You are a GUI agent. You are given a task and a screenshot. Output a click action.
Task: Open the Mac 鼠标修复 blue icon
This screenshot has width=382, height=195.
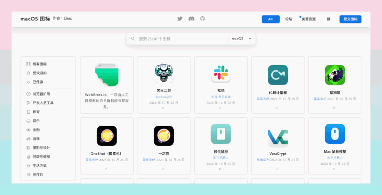[335, 134]
